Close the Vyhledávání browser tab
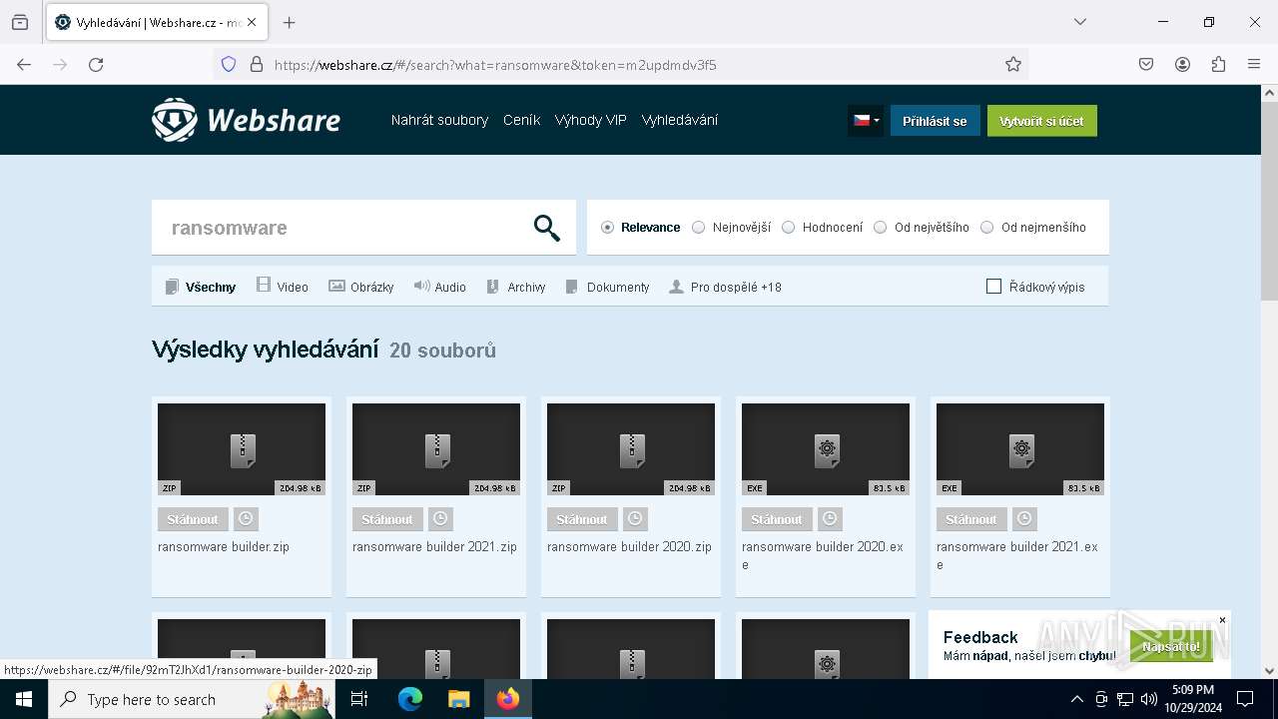This screenshot has height=719, width=1278. click(x=251, y=22)
